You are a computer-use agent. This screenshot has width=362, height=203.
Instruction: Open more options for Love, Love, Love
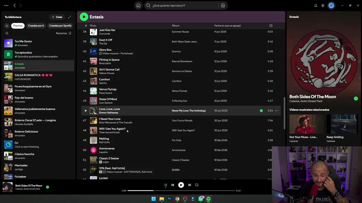276,111
